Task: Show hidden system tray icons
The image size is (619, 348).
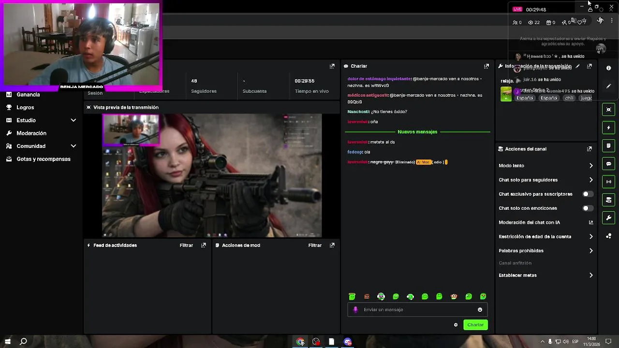Action: pyautogui.click(x=542, y=342)
